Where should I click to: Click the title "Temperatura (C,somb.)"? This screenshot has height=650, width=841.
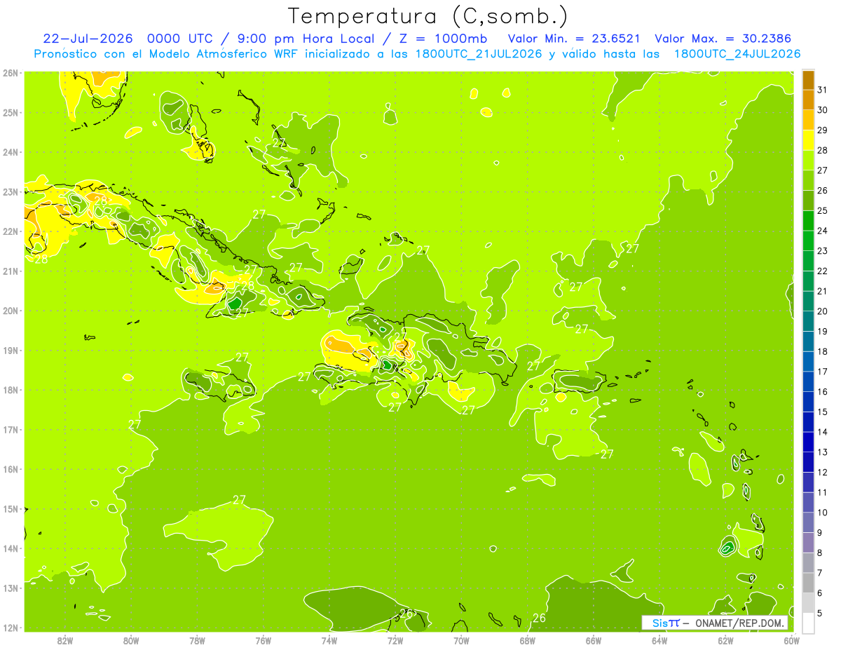[428, 15]
